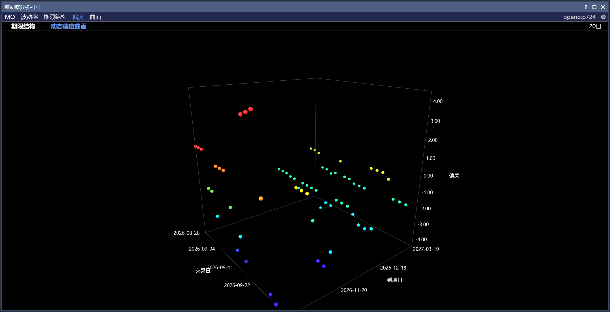Click the 到期日 axis title
This screenshot has height=312, width=610.
point(395,280)
